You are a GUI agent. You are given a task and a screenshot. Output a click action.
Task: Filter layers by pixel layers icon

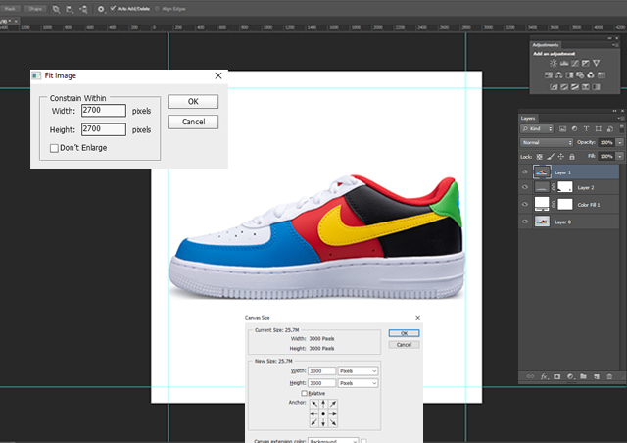pyautogui.click(x=562, y=128)
